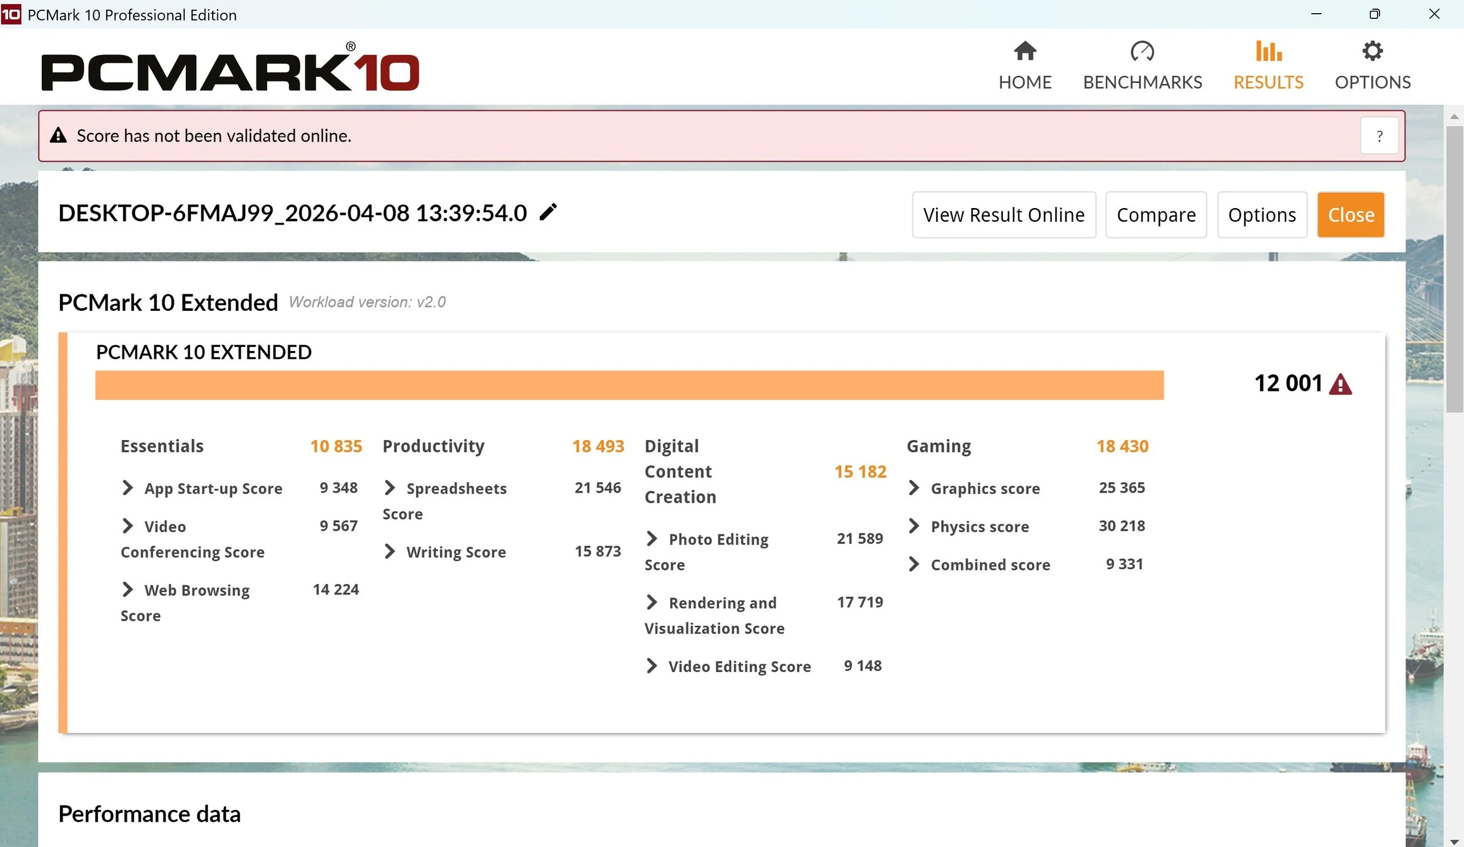Open Benchmarks via the gauge icon

point(1141,51)
